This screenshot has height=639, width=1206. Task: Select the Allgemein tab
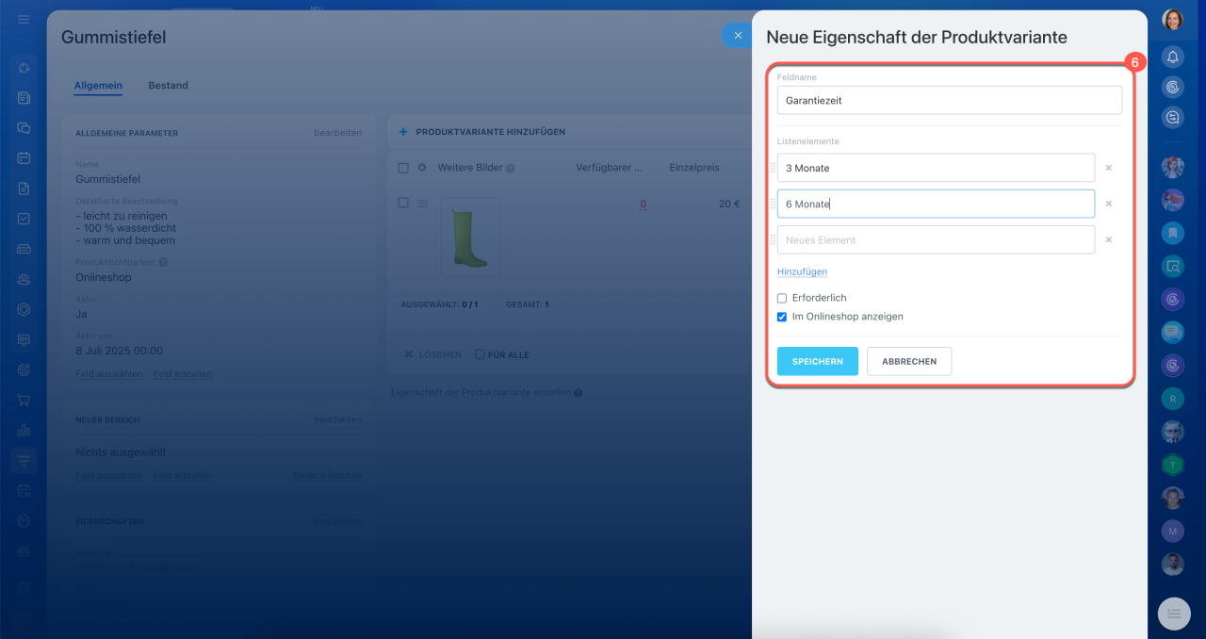(98, 86)
